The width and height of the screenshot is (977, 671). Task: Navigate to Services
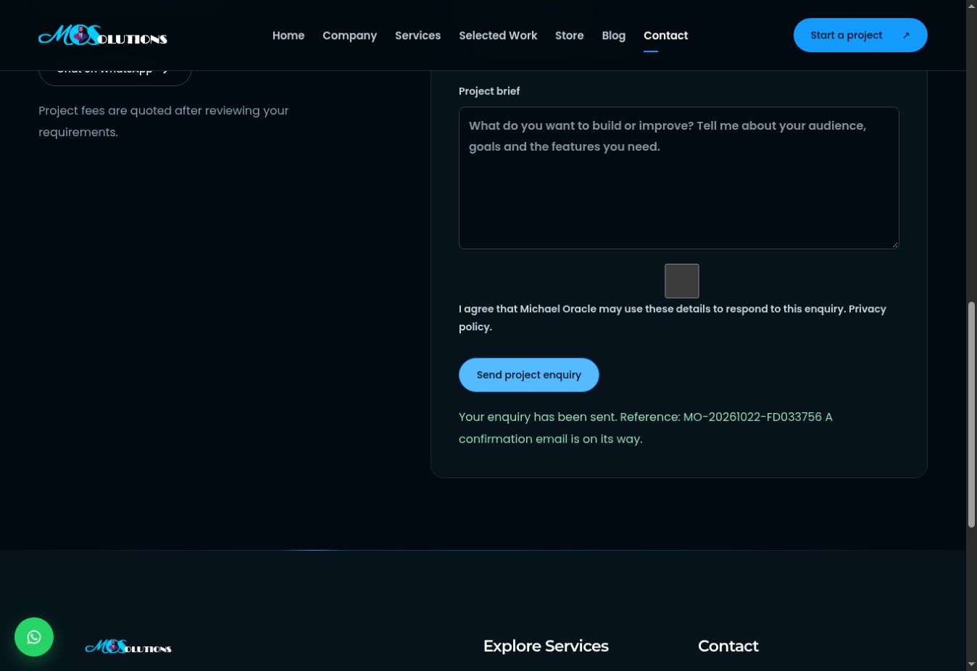(418, 36)
